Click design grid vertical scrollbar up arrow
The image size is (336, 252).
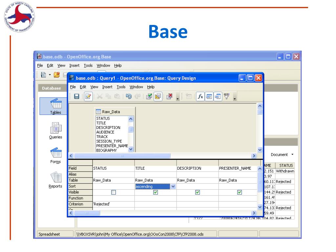pos(260,169)
